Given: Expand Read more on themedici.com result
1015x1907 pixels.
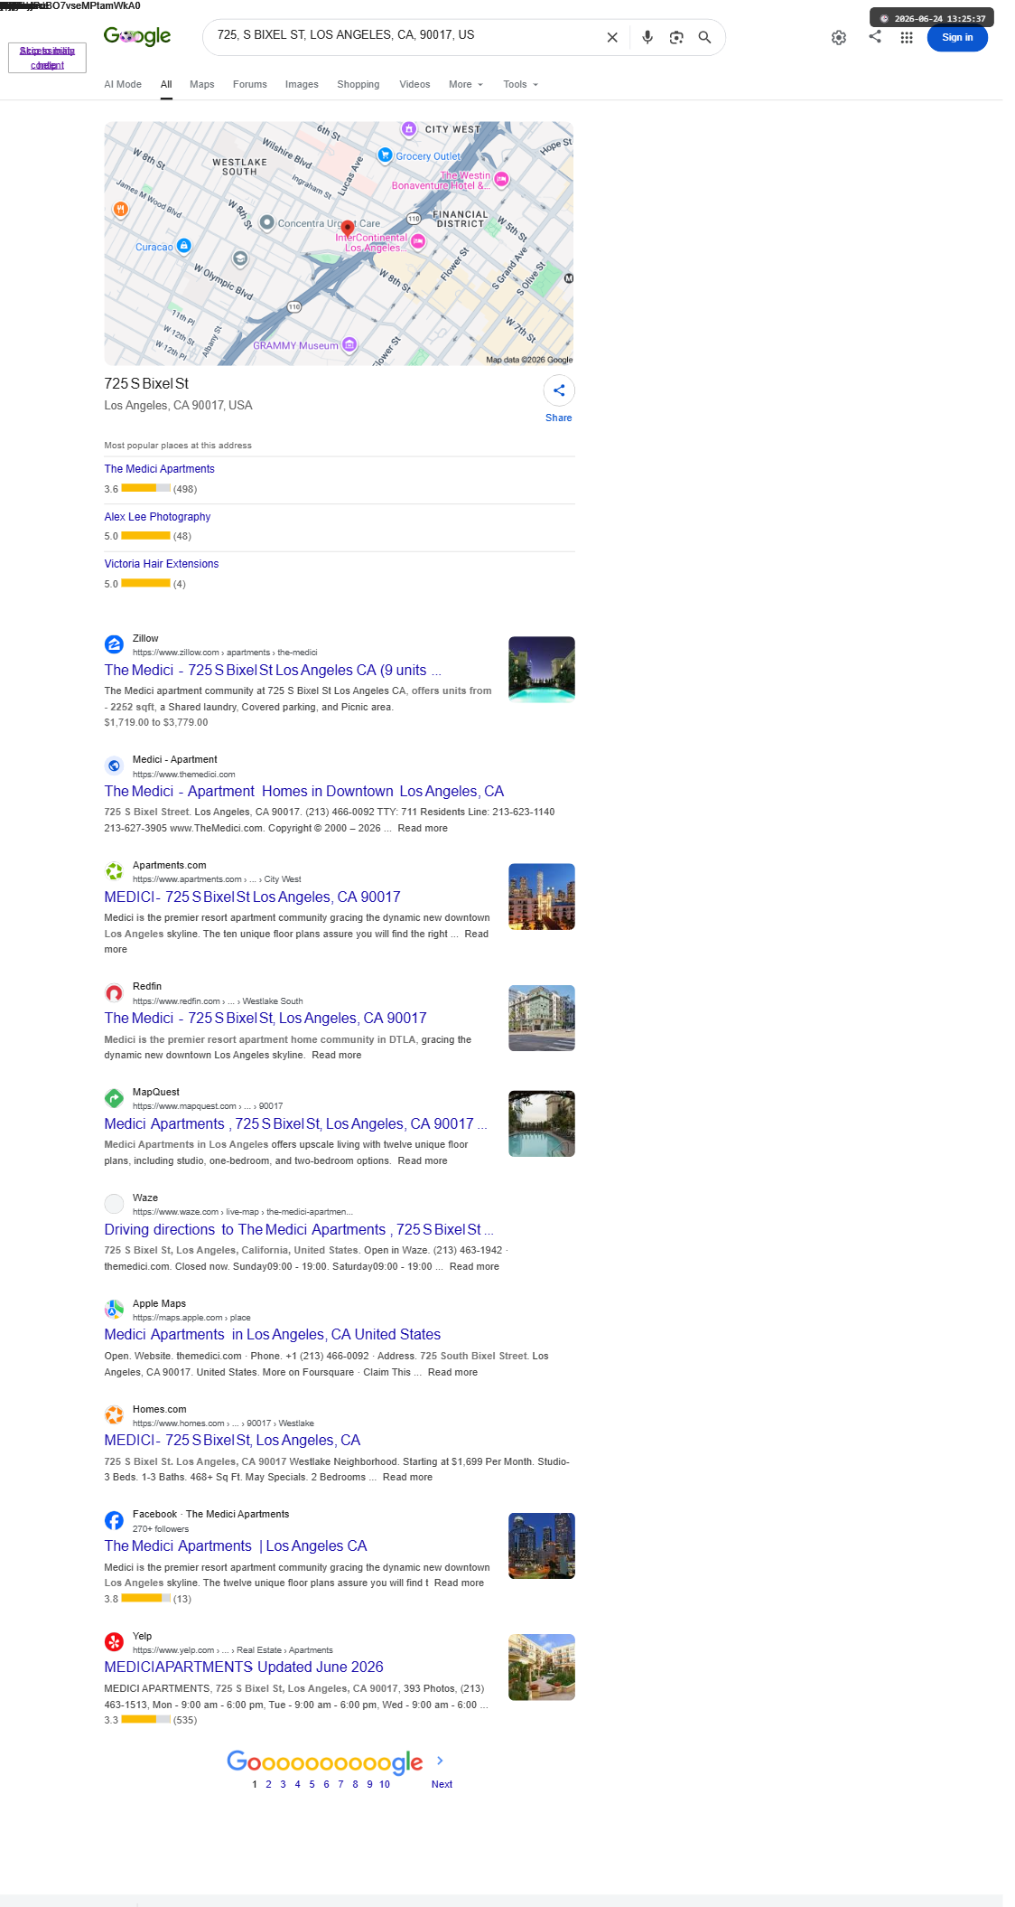Looking at the screenshot, I should [423, 828].
